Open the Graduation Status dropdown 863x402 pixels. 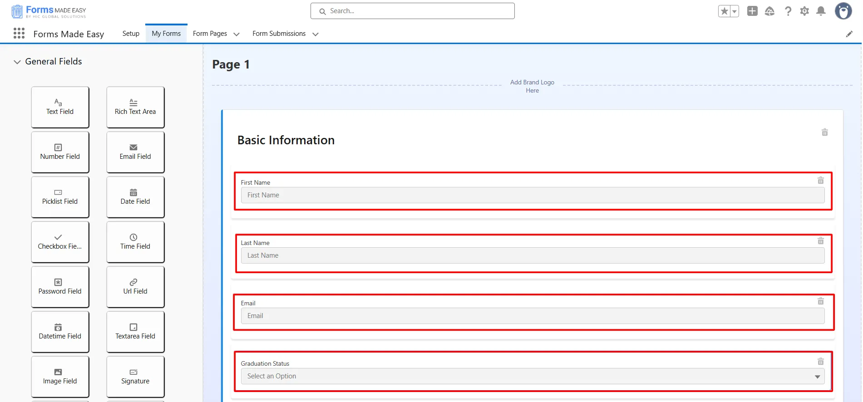tap(533, 376)
